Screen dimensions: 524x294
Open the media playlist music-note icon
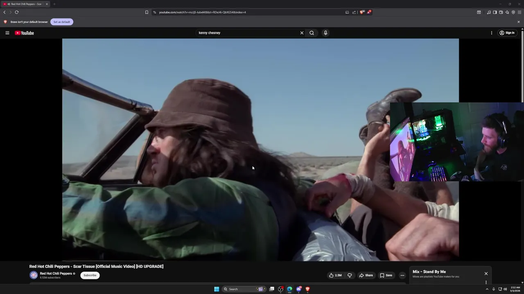pos(489,12)
